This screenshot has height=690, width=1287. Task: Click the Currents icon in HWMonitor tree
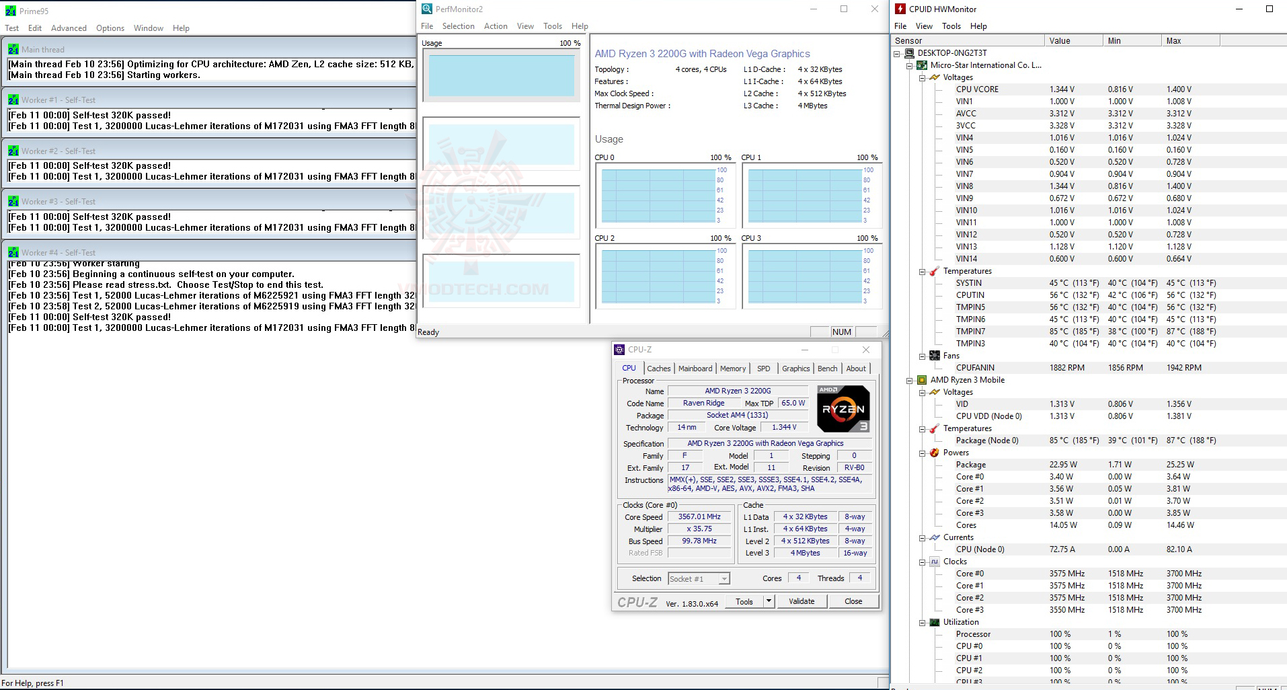click(x=935, y=537)
